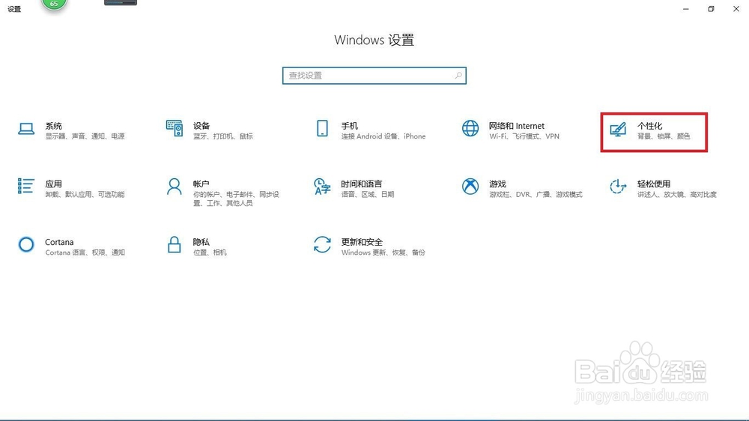Click the 应用 title label
Image resolution: width=749 pixels, height=421 pixels.
click(53, 184)
